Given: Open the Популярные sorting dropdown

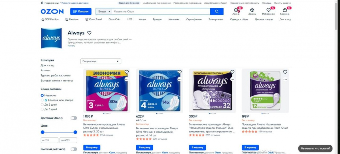Looking at the screenshot, I should tap(101, 61).
